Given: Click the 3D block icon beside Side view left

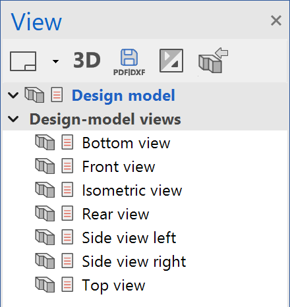Looking at the screenshot, I should click(45, 237).
